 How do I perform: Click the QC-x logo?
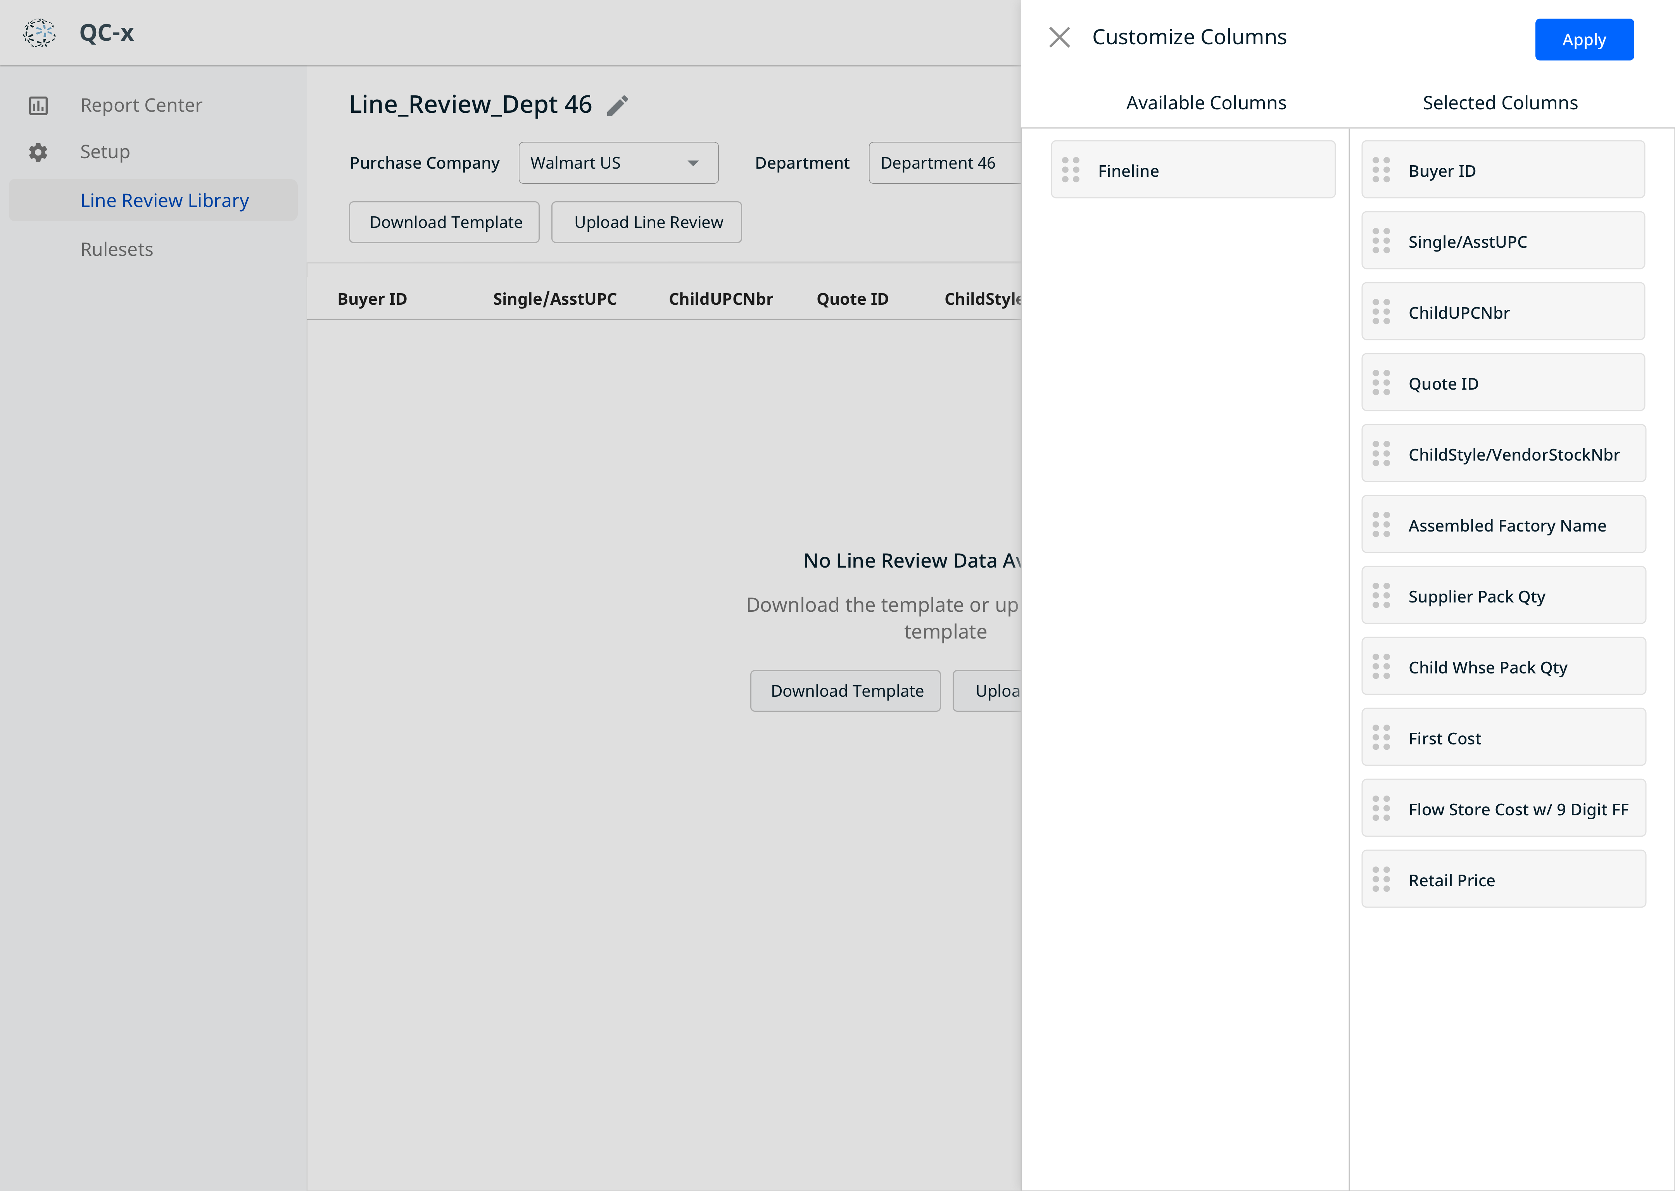tap(40, 32)
